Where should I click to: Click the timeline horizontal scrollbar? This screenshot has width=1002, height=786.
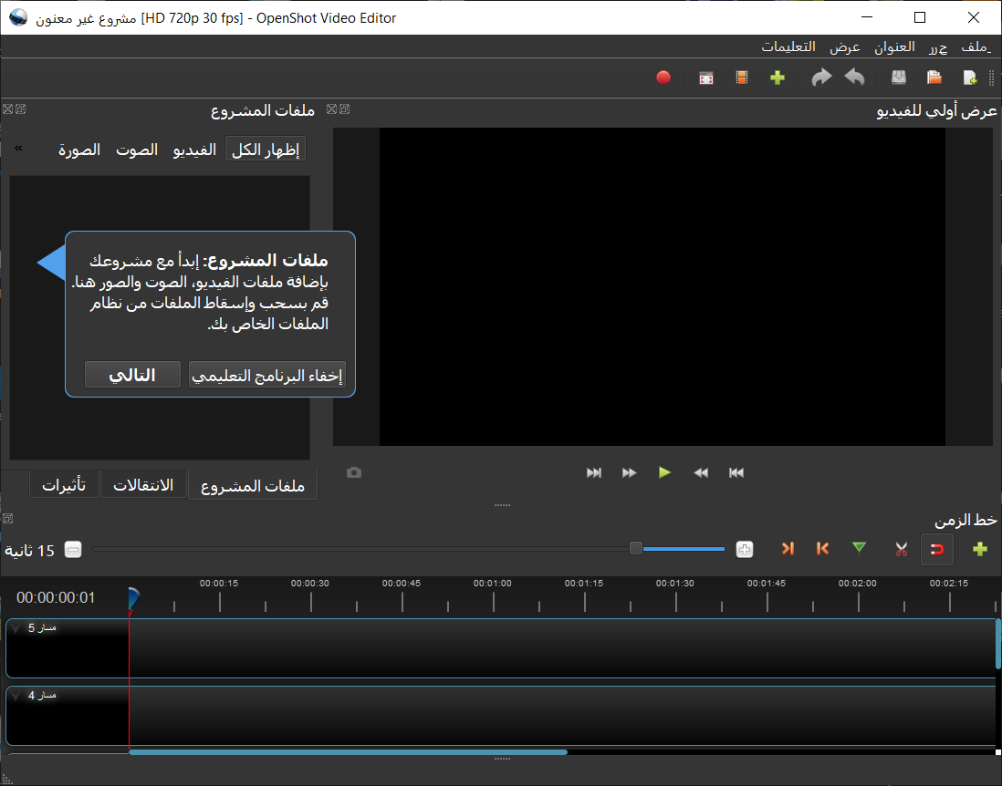click(x=348, y=752)
